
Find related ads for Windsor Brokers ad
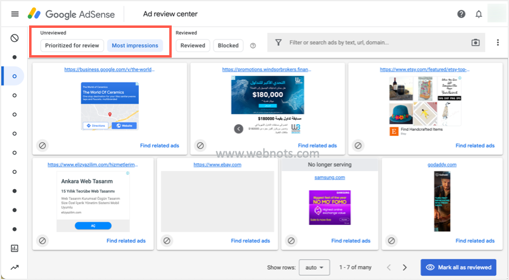tap(317, 145)
